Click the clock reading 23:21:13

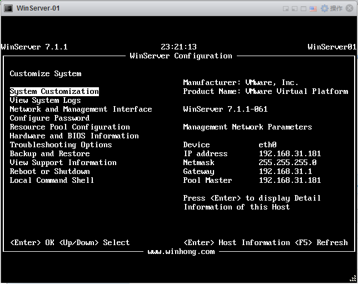(x=178, y=47)
